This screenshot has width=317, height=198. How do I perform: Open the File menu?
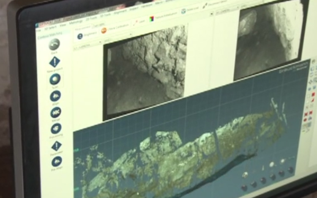[38, 30]
